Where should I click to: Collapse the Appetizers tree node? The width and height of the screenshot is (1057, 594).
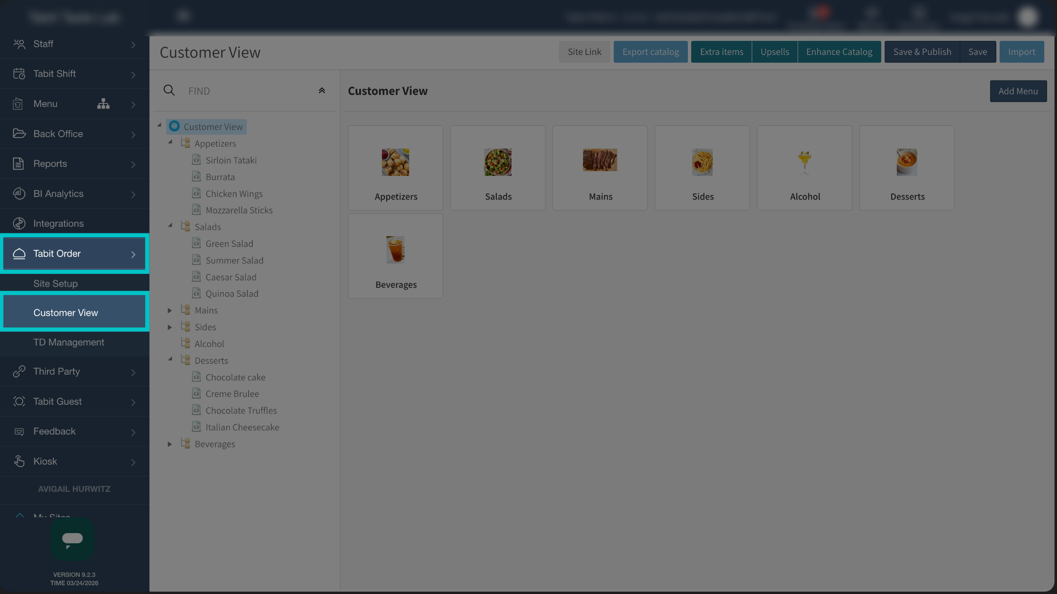(170, 142)
